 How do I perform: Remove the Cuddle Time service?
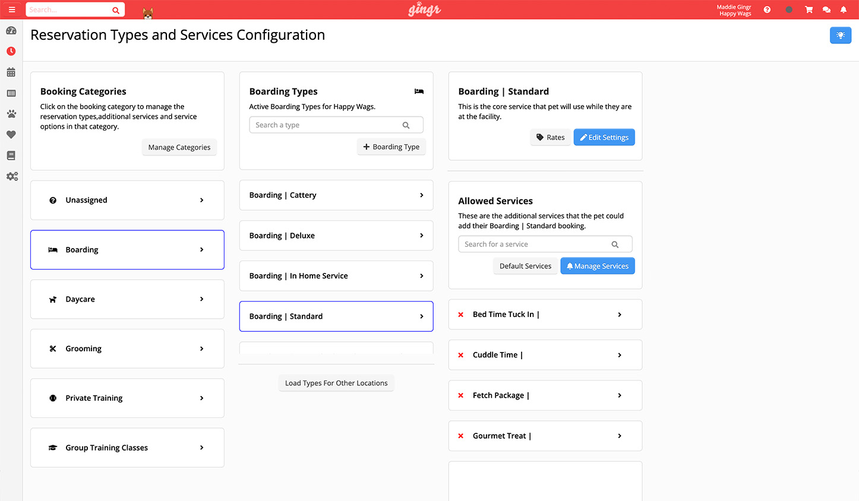pyautogui.click(x=460, y=355)
